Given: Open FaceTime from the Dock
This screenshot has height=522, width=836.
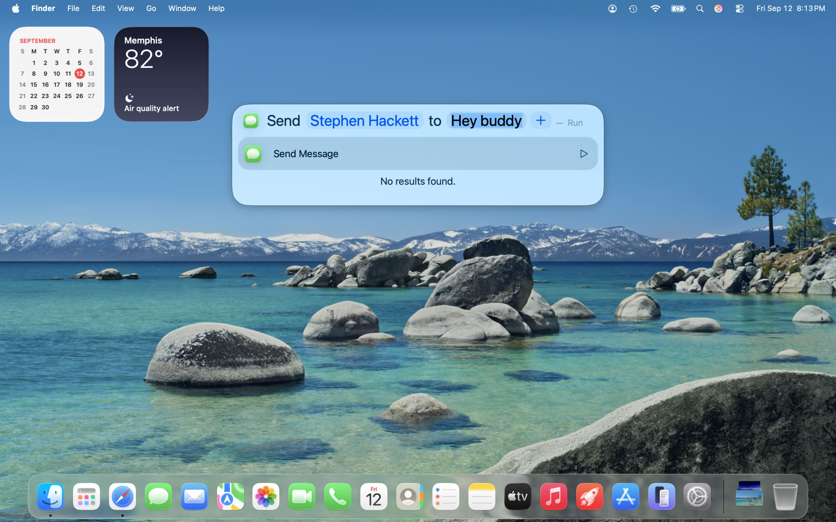Looking at the screenshot, I should (x=302, y=497).
